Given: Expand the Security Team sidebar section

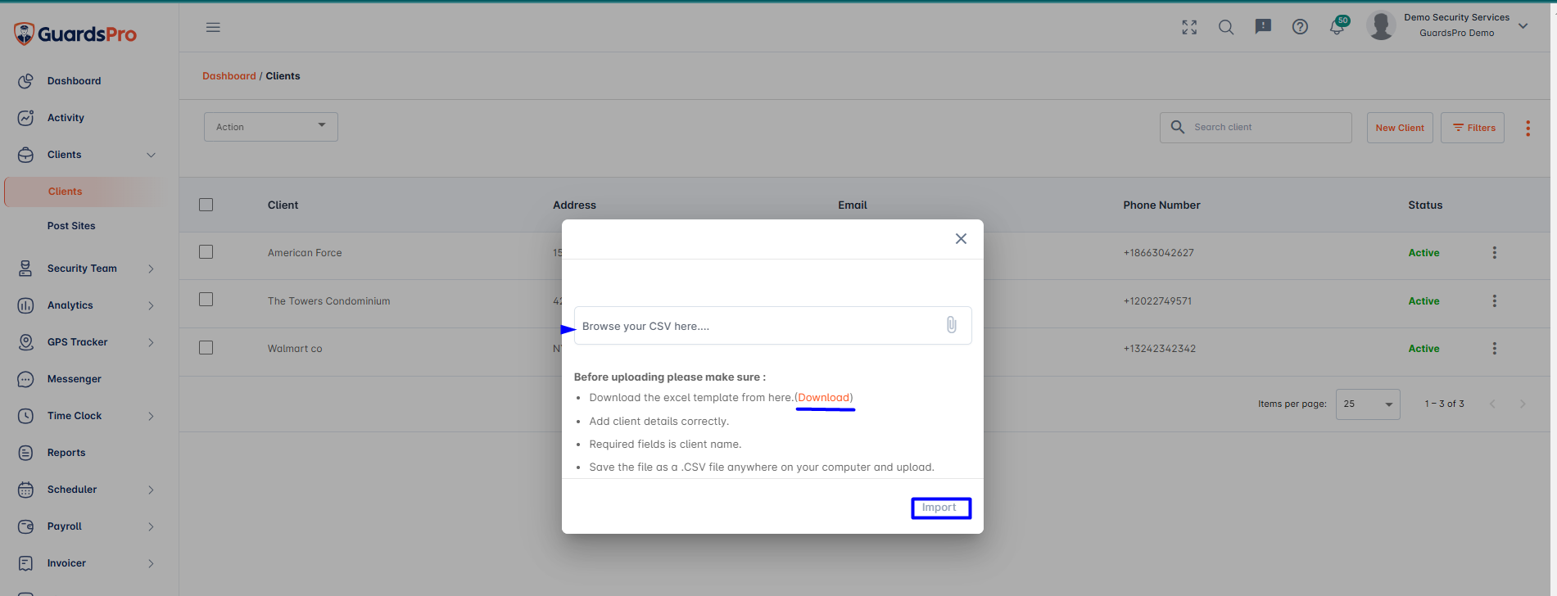Looking at the screenshot, I should click(85, 269).
